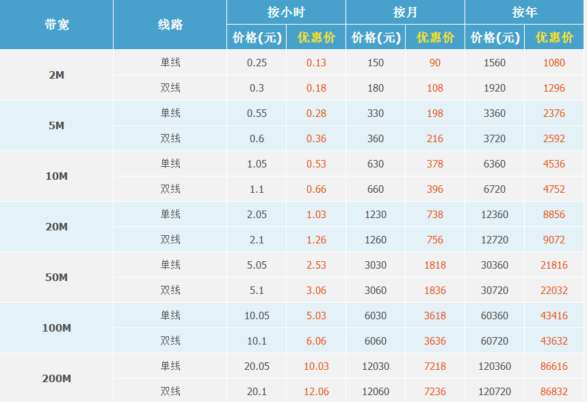Click the 价格(元) subheader under 按月

pyautogui.click(x=376, y=38)
